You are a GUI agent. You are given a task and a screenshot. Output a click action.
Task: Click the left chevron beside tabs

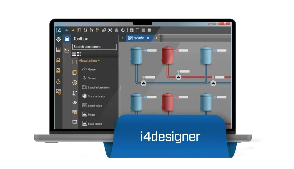pos(122,38)
